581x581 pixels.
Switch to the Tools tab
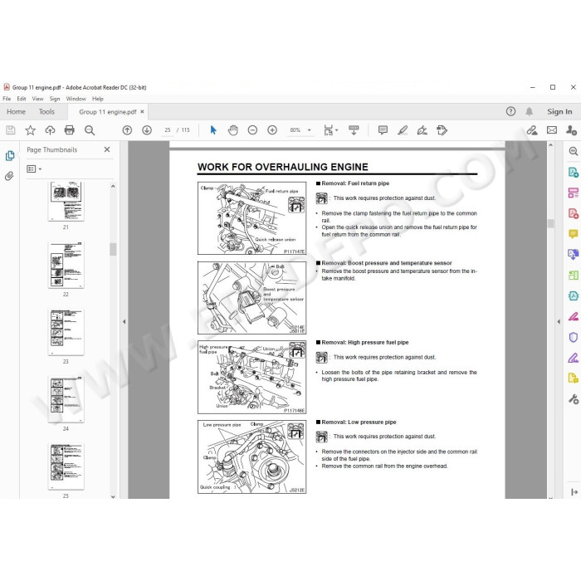tap(46, 111)
